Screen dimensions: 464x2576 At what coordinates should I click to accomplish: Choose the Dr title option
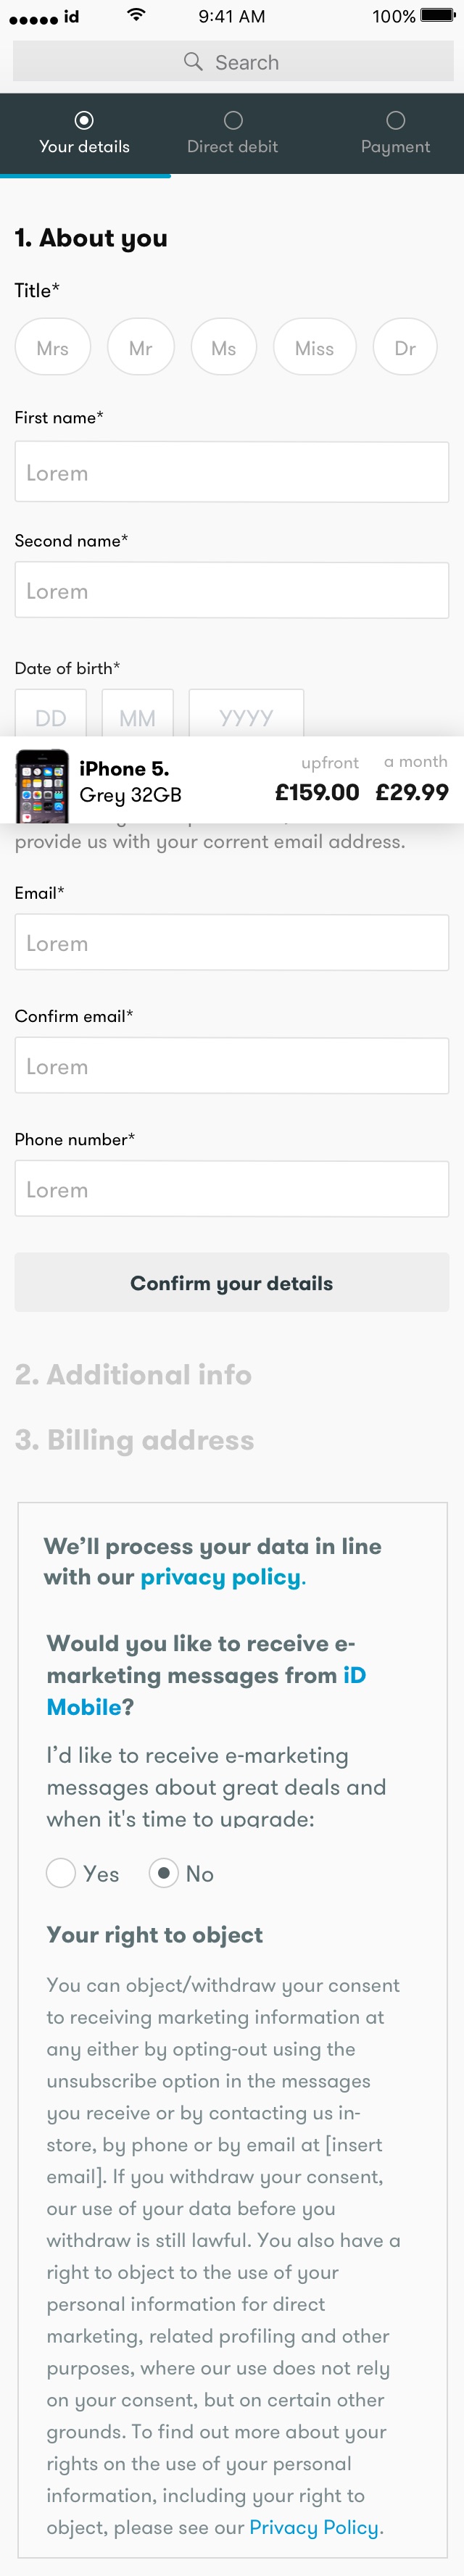pyautogui.click(x=405, y=347)
